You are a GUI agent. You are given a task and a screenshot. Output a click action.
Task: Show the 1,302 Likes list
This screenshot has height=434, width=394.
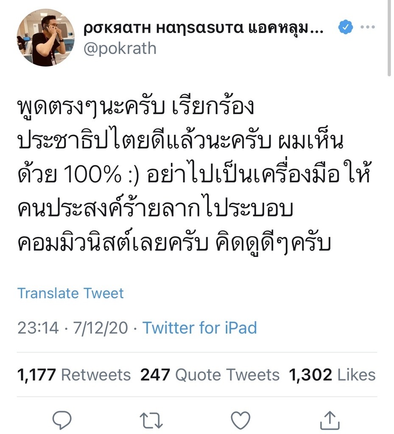point(332,375)
